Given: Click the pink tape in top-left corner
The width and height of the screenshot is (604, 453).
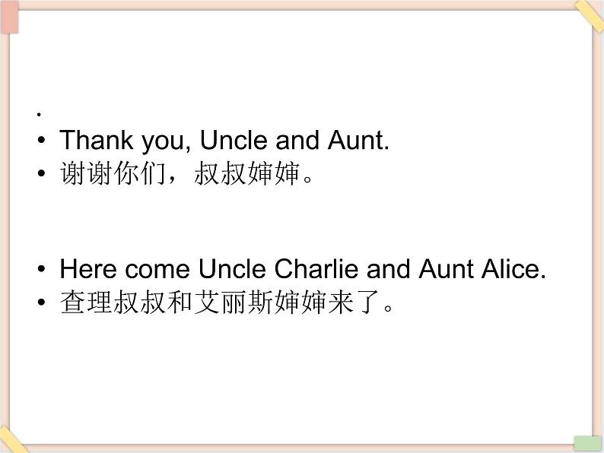Looking at the screenshot, I should 10,17.
